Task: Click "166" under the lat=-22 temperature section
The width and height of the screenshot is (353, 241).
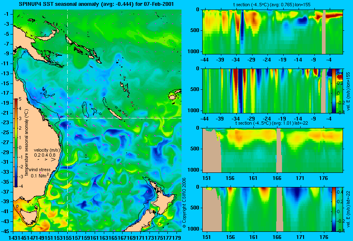Action: pyautogui.click(x=277, y=178)
